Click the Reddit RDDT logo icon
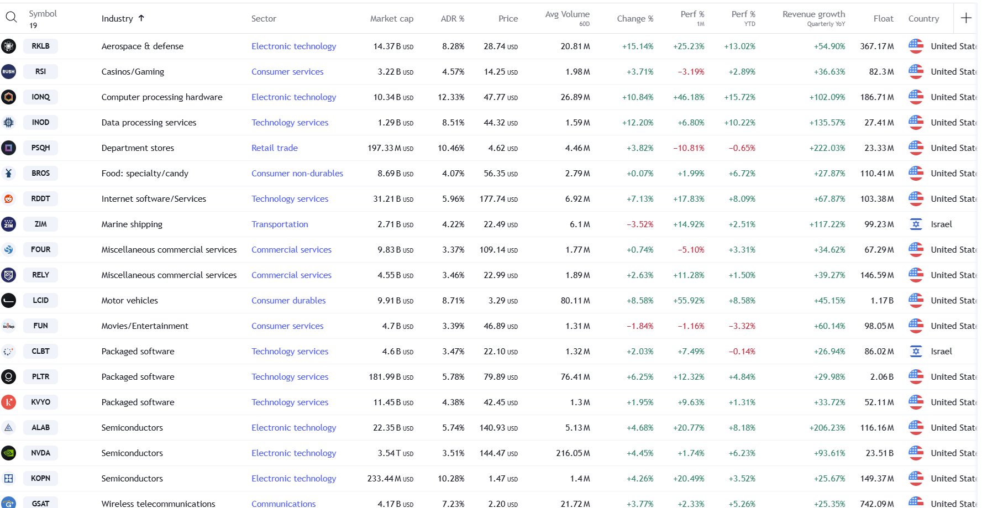Image resolution: width=987 pixels, height=508 pixels. 9,199
